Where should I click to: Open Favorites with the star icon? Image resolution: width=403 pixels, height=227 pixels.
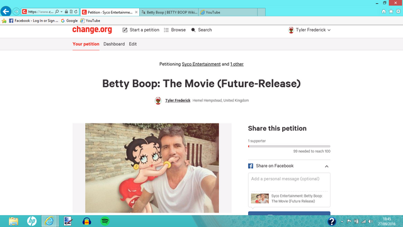[391, 11]
